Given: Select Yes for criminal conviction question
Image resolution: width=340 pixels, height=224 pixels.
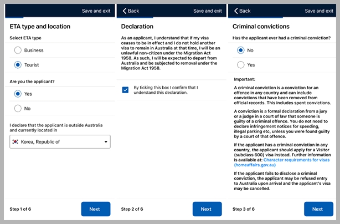Looking at the screenshot, I should (x=241, y=65).
